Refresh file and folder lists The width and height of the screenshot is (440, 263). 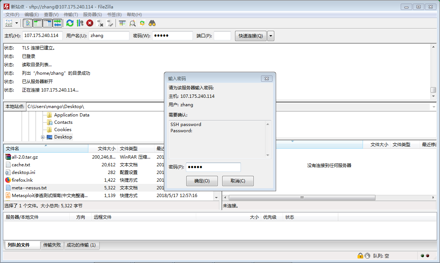(70, 23)
